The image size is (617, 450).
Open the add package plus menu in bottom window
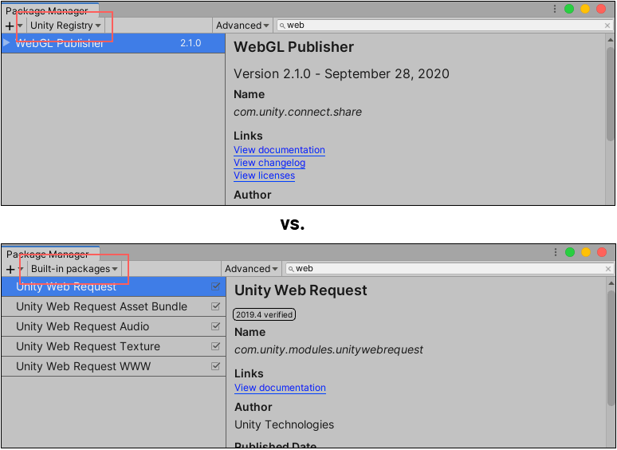(x=14, y=269)
